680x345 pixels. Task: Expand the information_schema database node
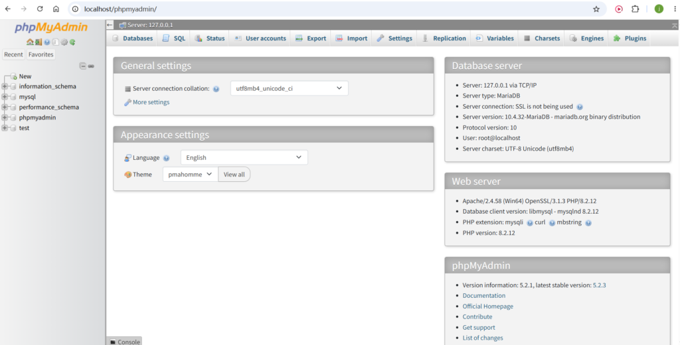tap(5, 86)
